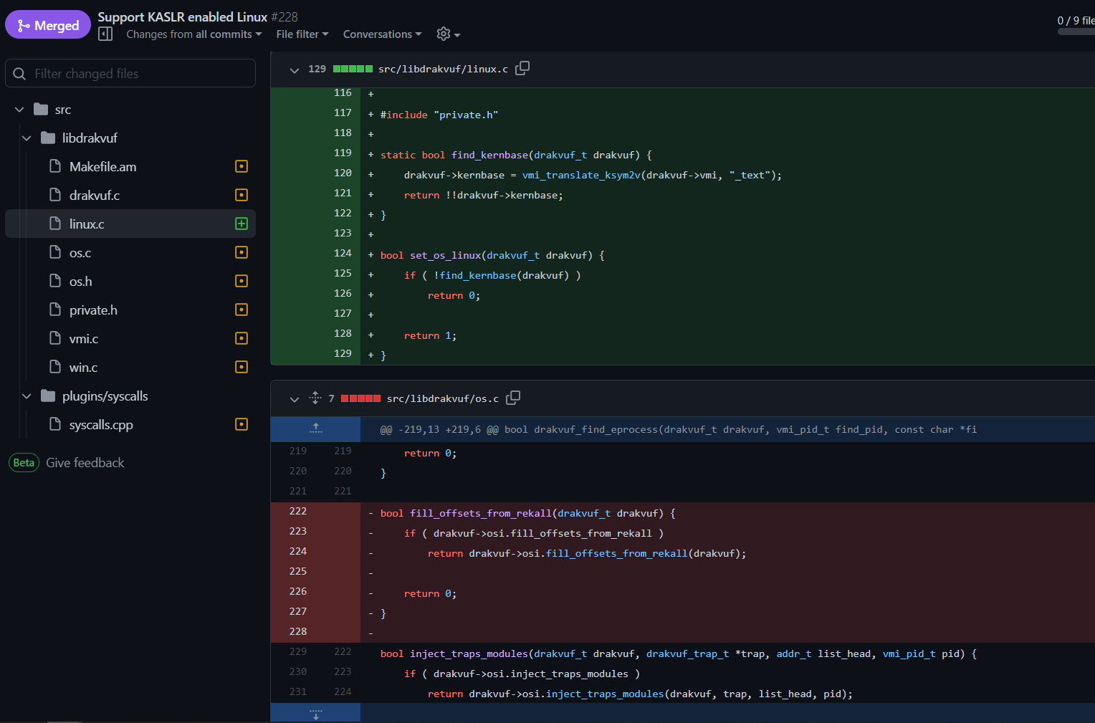Copy the src/libdrakvuf/os.c file path
Screen dimensions: 1095x723
click(x=513, y=398)
